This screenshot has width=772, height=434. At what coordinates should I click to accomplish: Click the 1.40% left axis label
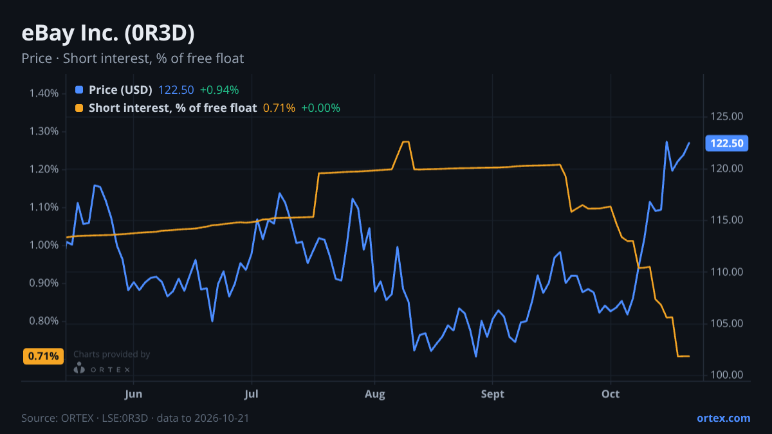44,93
